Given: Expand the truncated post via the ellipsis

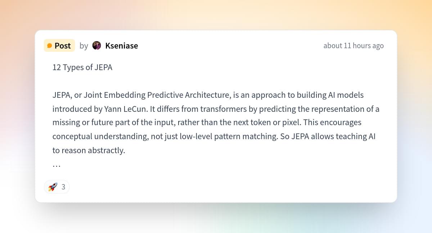Looking at the screenshot, I should (57, 165).
